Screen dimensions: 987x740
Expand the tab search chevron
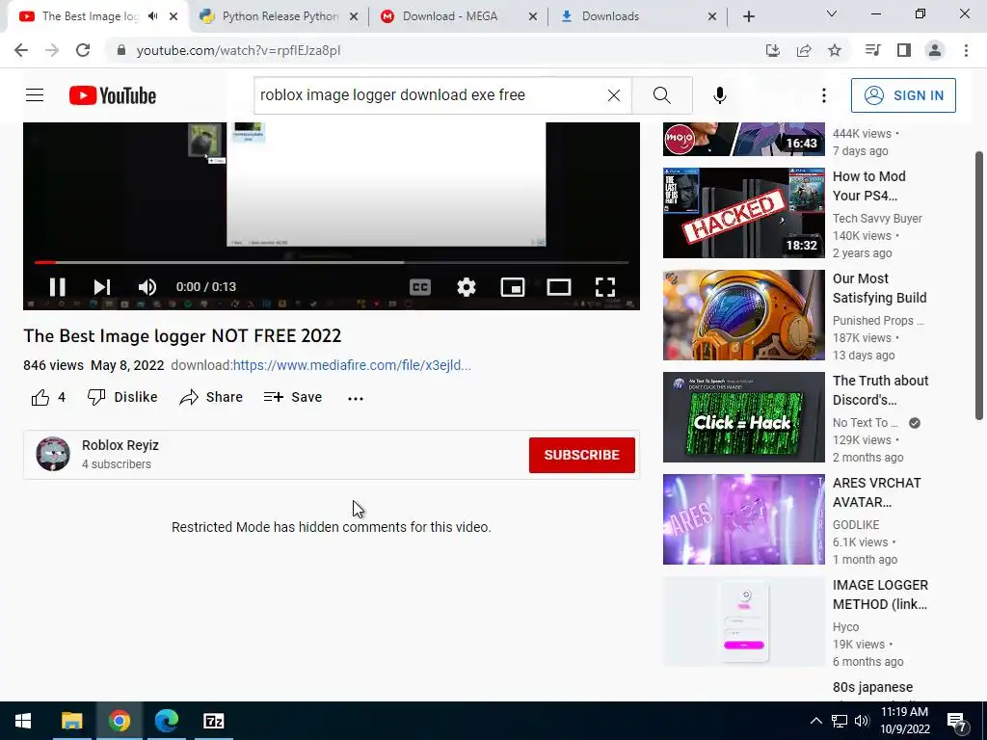click(x=832, y=13)
